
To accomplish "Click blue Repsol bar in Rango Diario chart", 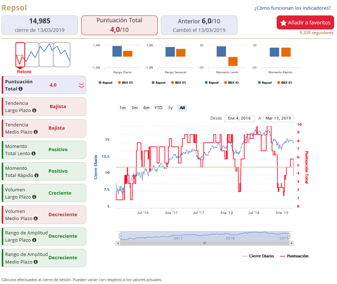I will coord(117,51).
